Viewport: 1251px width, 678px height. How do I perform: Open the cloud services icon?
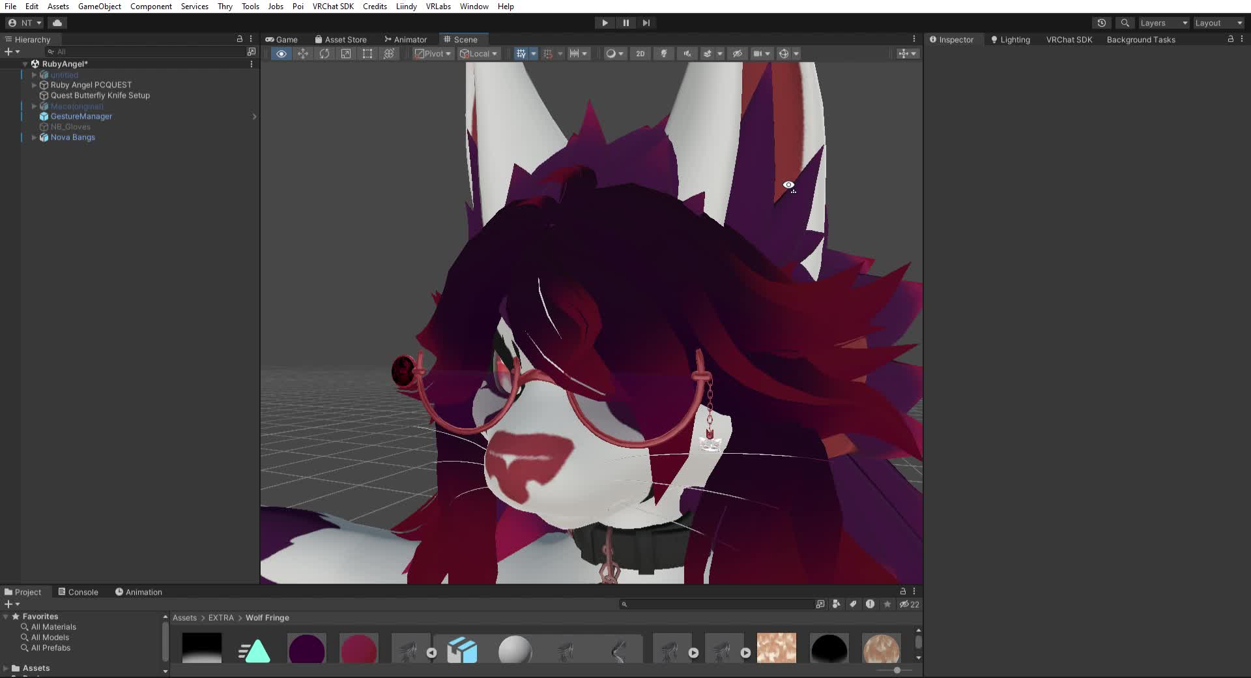(x=57, y=23)
